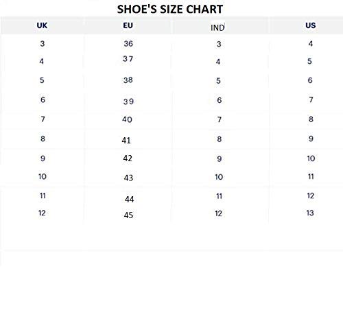Select EU size 43 cell
Screen dimensions: 343x319
click(x=128, y=178)
